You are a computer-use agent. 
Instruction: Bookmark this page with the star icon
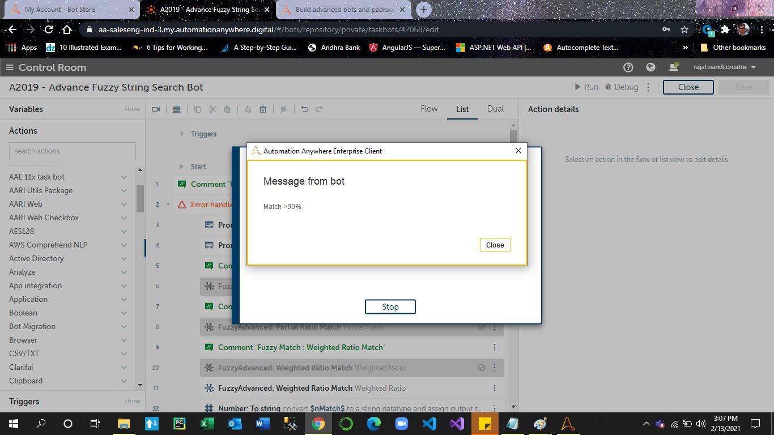(x=684, y=29)
